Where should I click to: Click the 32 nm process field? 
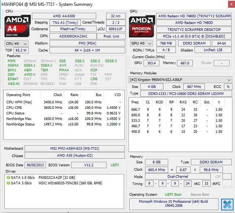(116, 16)
